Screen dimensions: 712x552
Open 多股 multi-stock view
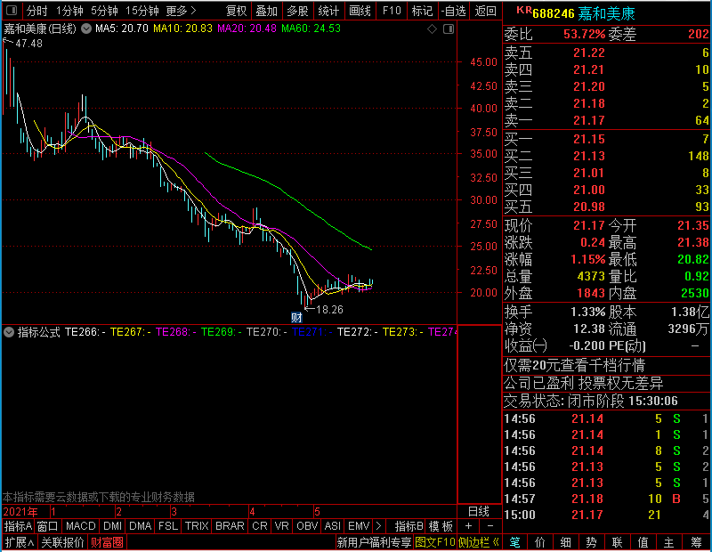pos(298,11)
